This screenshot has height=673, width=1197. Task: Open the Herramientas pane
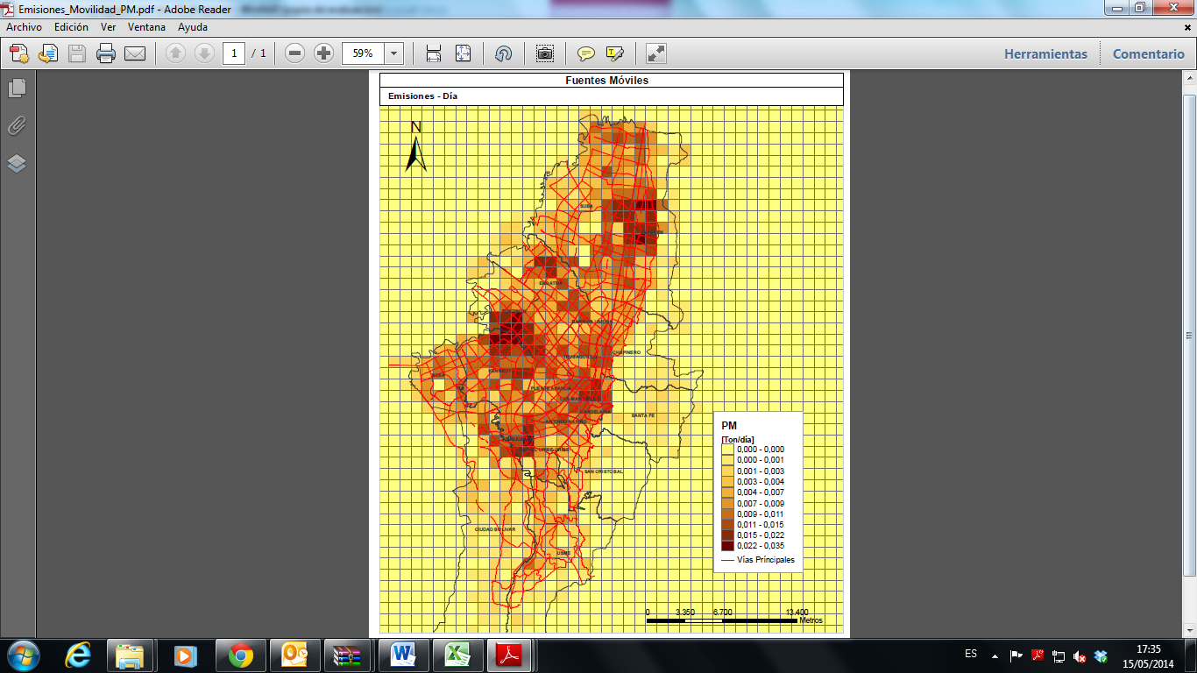pos(1045,53)
